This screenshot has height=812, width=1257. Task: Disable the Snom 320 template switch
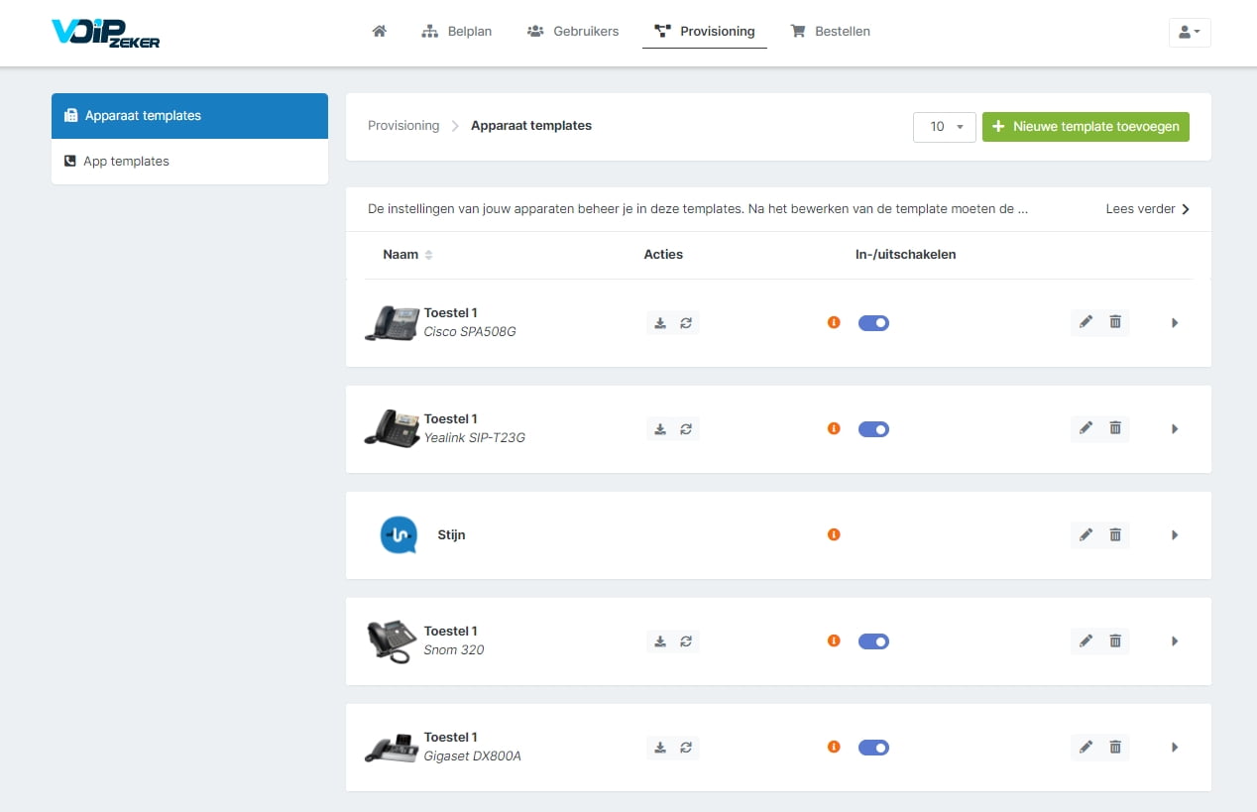click(x=873, y=641)
